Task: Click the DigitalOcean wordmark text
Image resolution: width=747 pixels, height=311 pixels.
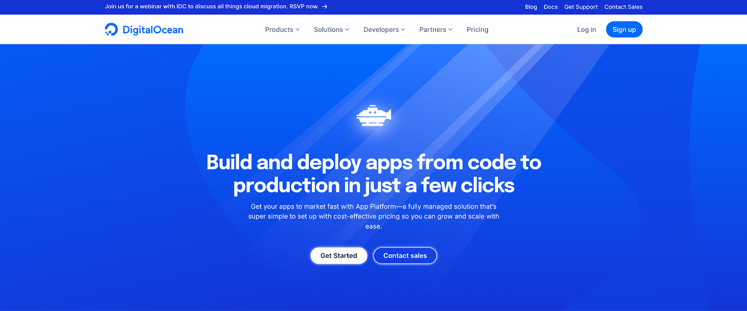Action: [153, 30]
